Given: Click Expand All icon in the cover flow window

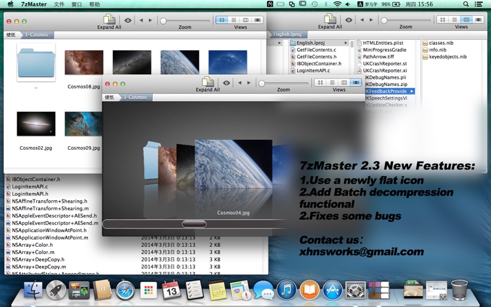Looking at the screenshot, I should click(208, 82).
